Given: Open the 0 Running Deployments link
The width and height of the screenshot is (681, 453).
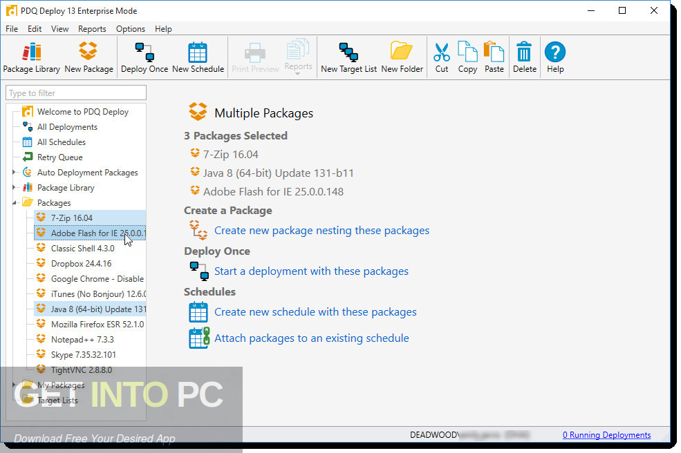Looking at the screenshot, I should 607,435.
